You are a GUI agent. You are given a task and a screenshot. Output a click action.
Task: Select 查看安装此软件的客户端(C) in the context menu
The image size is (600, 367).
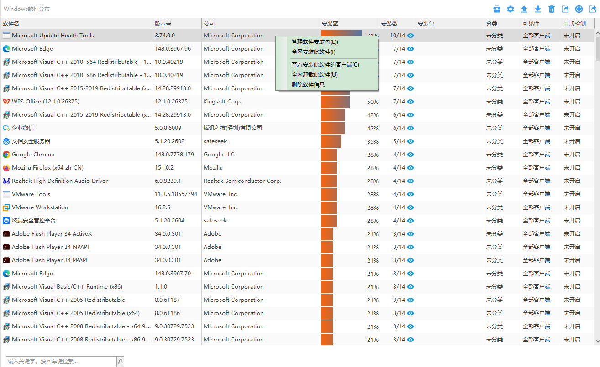click(326, 65)
